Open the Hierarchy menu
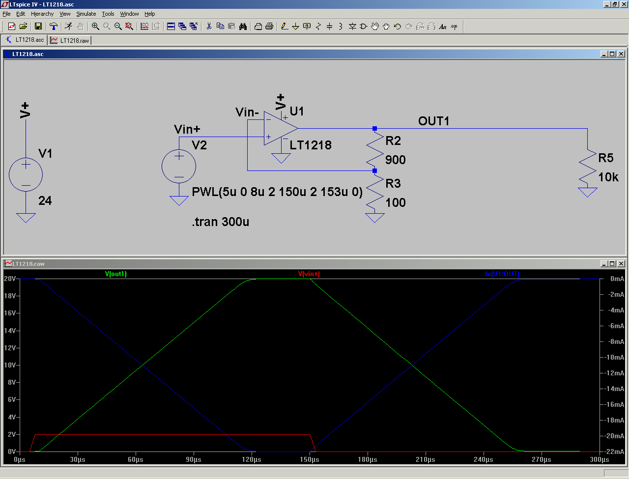This screenshot has height=479, width=629. tap(42, 14)
